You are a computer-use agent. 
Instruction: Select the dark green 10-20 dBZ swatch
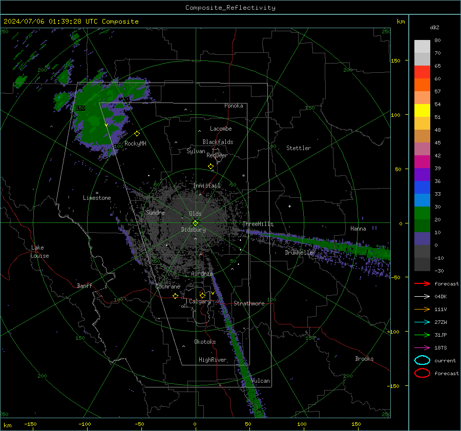click(x=422, y=226)
